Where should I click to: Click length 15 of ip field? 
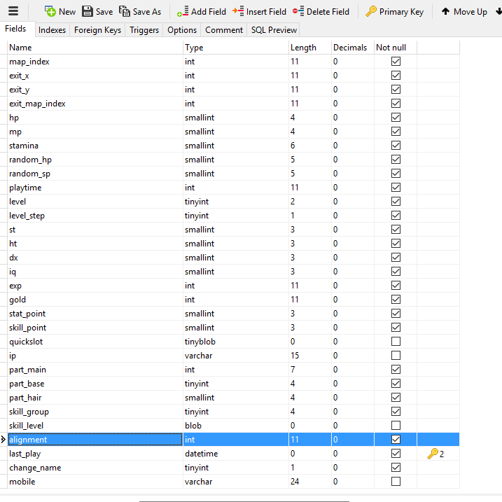click(295, 356)
